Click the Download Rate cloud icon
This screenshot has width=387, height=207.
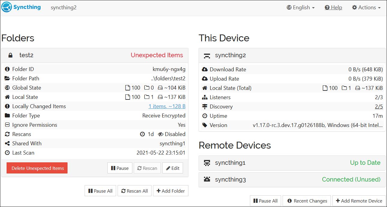coord(205,69)
